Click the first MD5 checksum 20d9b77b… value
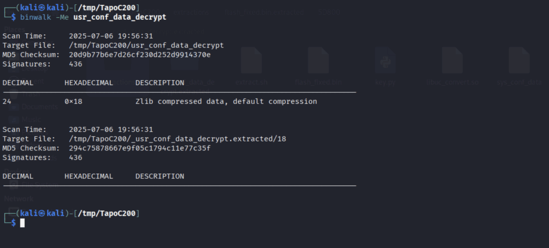This screenshot has height=248, width=549. point(140,55)
